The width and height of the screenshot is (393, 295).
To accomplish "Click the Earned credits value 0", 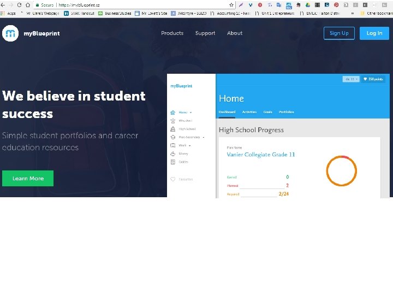I will click(x=287, y=177).
